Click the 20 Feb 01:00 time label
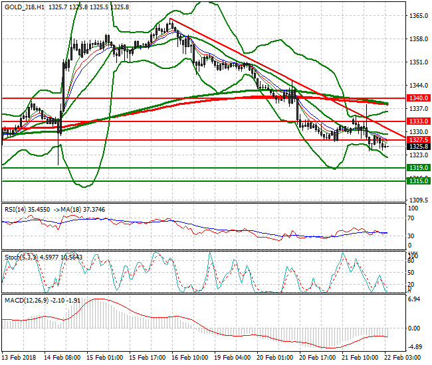Viewport: 432px width, 365px height. tap(275, 358)
